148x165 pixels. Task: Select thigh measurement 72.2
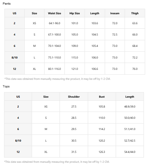pyautogui.click(x=135, y=58)
